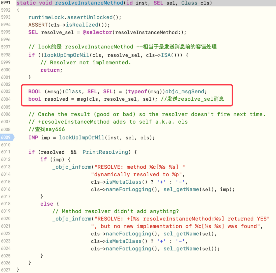Click the '//查找say666' comment
This screenshot has height=273, width=276.
click(x=47, y=129)
